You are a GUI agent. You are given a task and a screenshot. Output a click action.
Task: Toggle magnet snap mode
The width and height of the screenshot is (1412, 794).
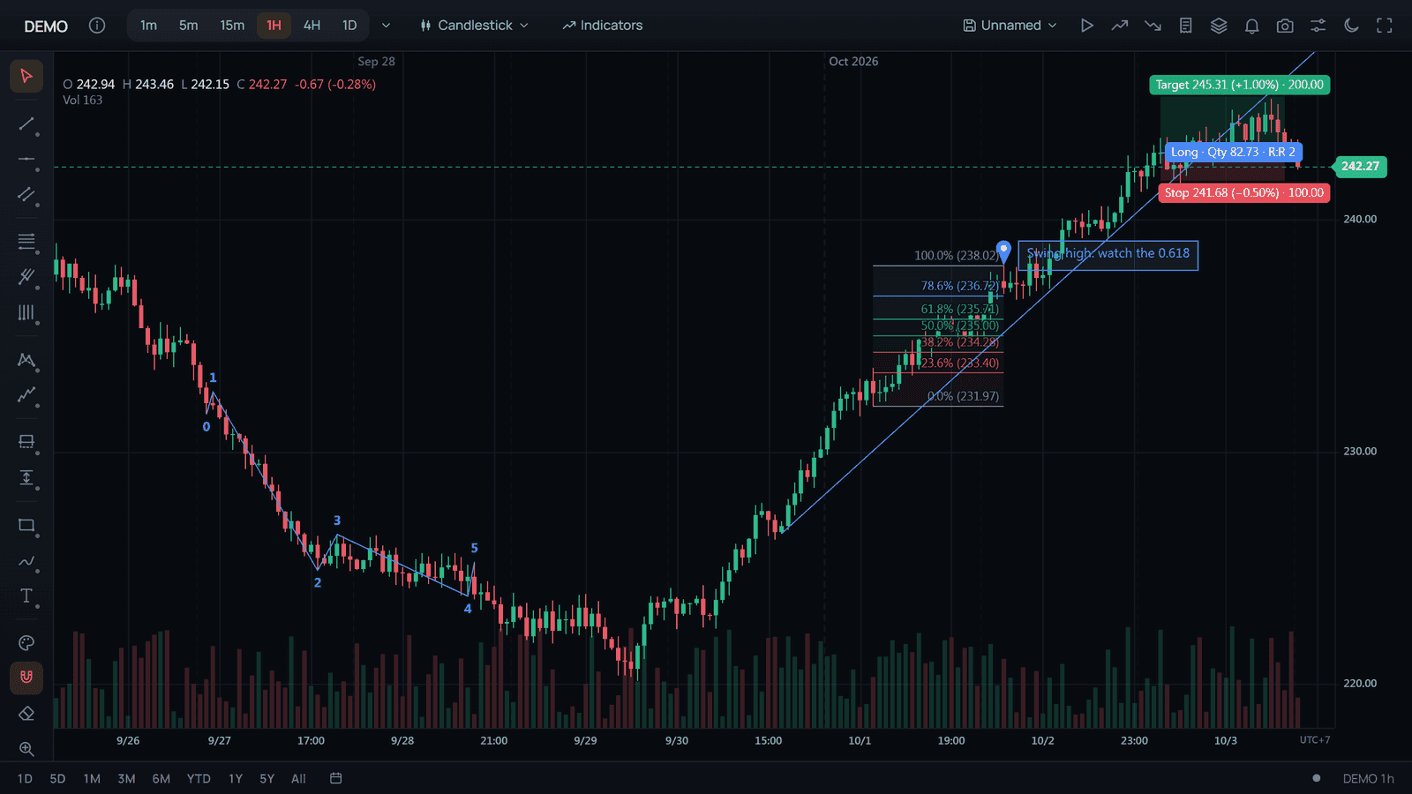pyautogui.click(x=26, y=678)
